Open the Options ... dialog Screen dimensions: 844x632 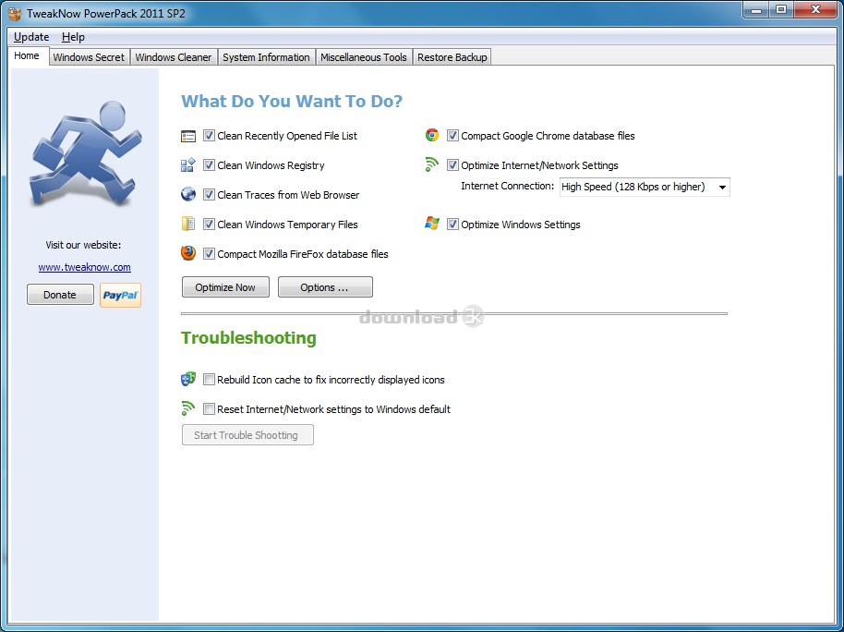pos(325,287)
